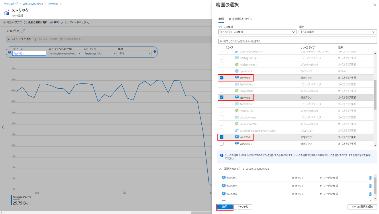Click the smiley icon for フィードバック

coord(67,22)
